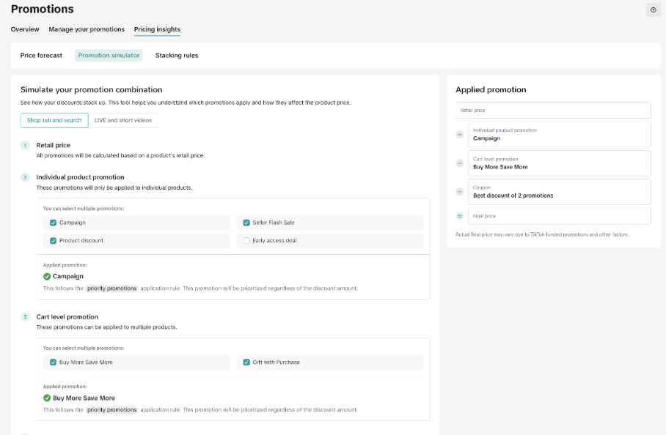Click the help icon in top right corner

coord(653,10)
